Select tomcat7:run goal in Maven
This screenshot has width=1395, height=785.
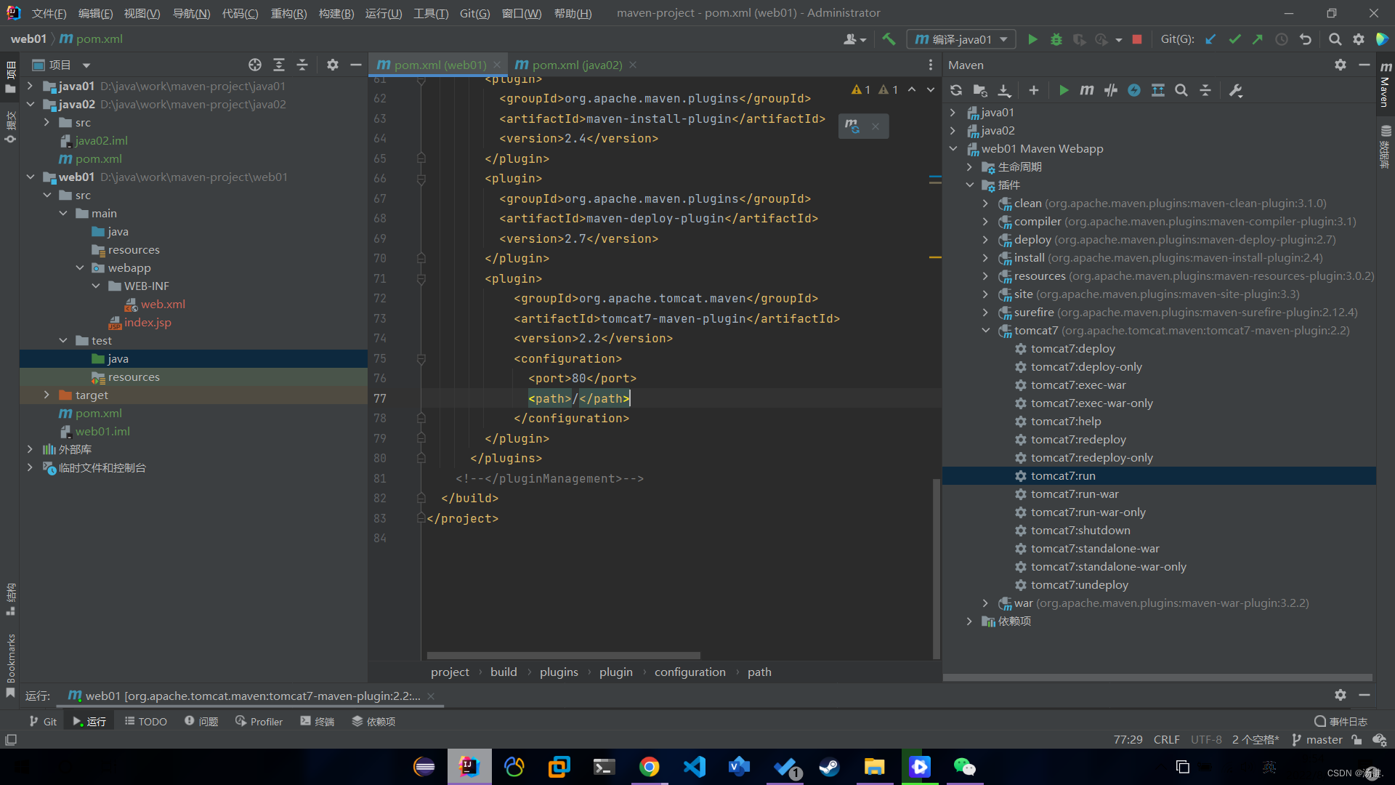(x=1062, y=475)
